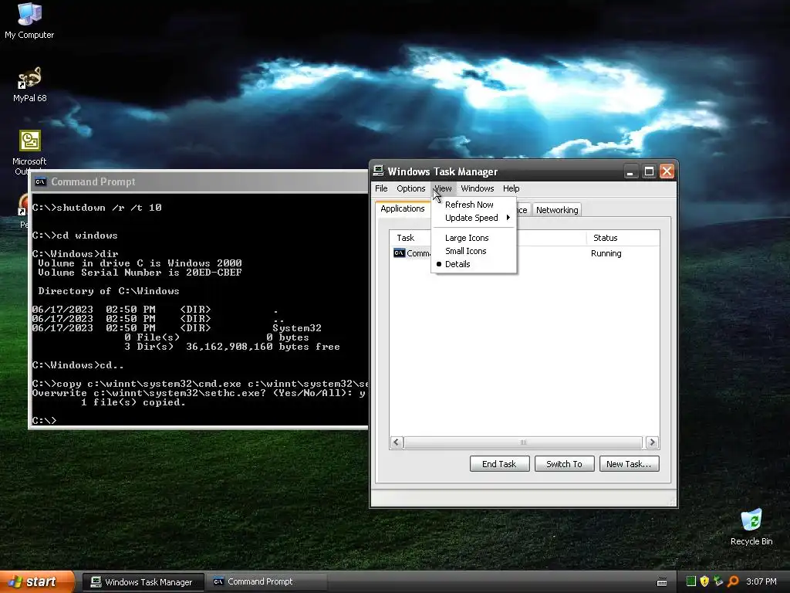Screen dimensions: 790x593
Task: Open the File menu in Task Manager
Action: (381, 188)
